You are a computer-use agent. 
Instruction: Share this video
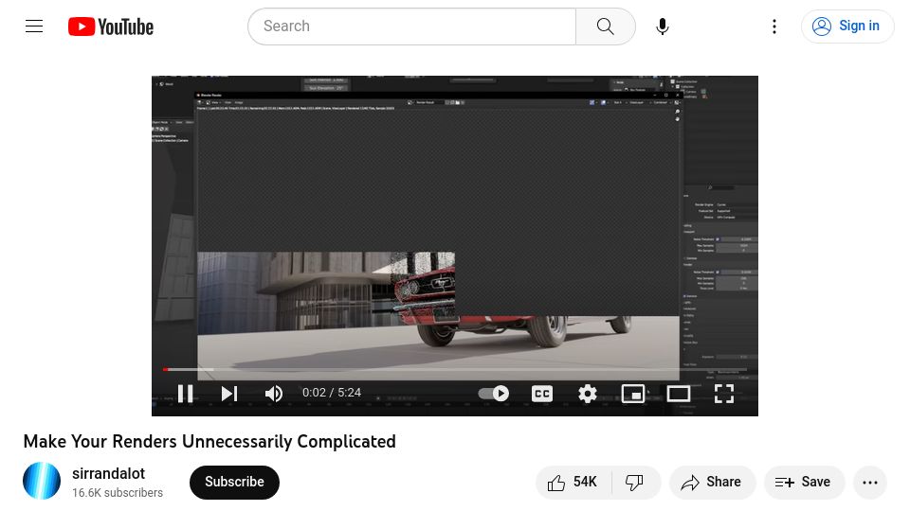(712, 482)
